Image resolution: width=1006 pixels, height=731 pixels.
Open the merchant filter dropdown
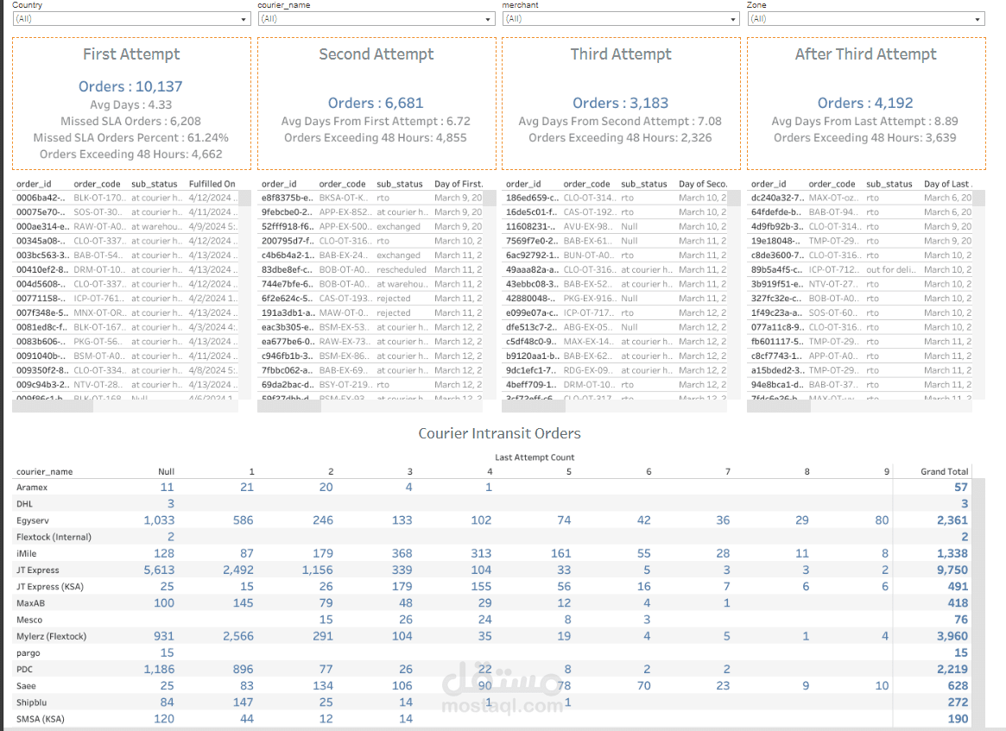click(621, 19)
